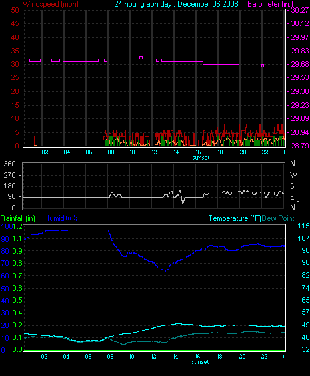Image resolution: width=310 pixels, height=376 pixels.
Task: Click the title "24 hour graph day : December 06 2008"
Action: [x=176, y=4]
